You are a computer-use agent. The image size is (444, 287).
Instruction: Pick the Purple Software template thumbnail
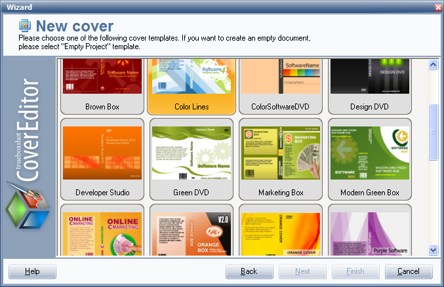(x=370, y=234)
